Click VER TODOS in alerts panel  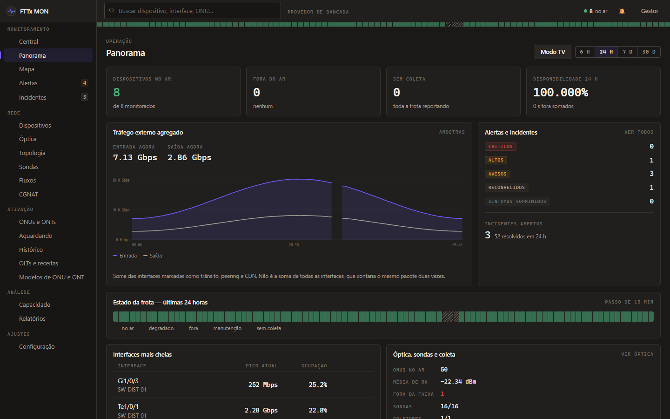pos(639,132)
